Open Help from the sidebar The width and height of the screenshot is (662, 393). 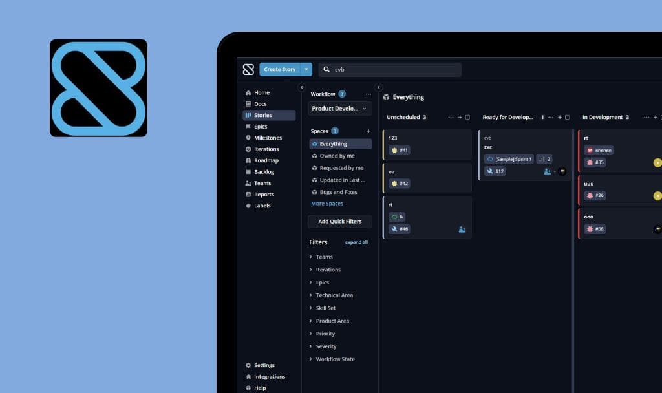tap(256, 388)
